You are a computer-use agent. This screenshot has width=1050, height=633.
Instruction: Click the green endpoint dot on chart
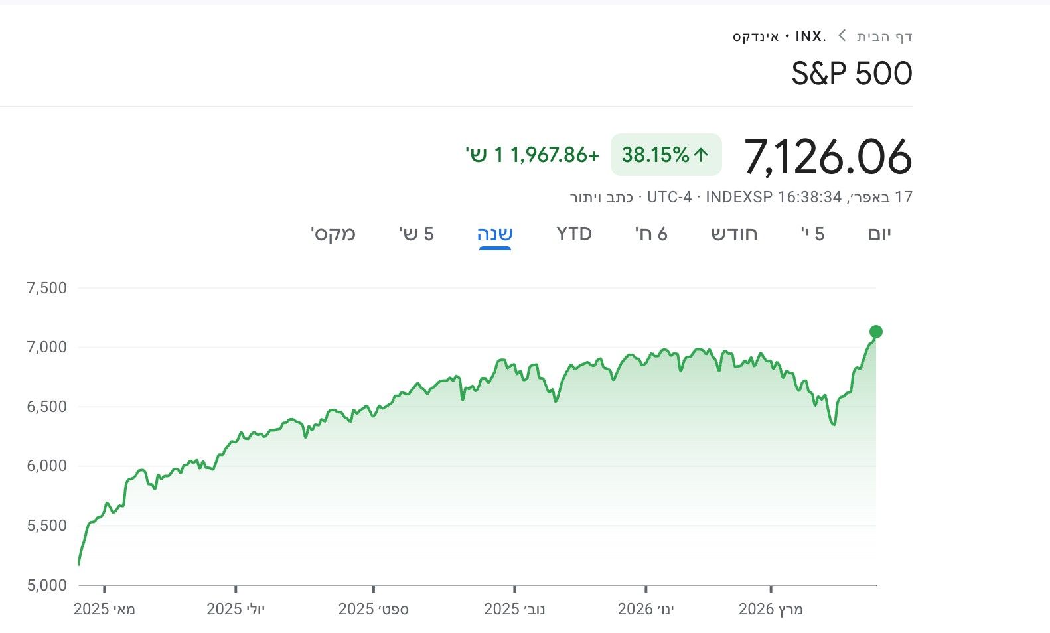pos(875,332)
